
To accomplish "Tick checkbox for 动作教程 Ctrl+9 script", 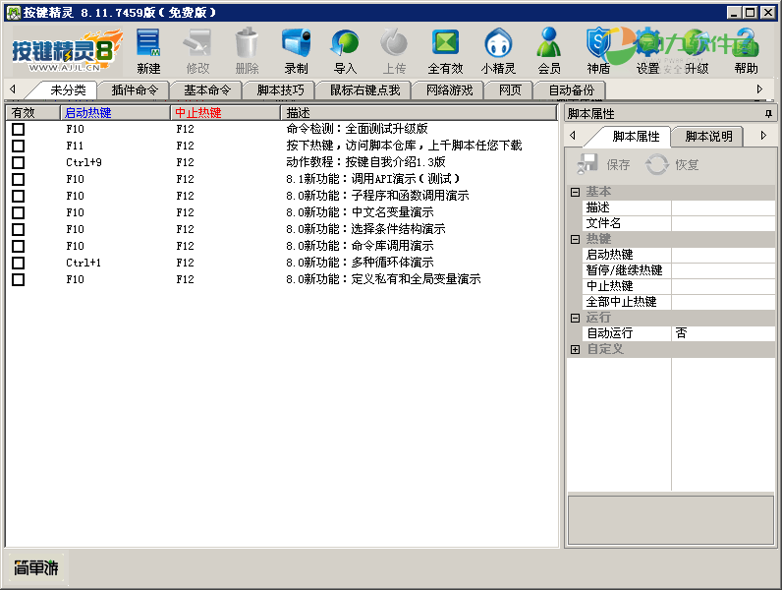I will 18,162.
